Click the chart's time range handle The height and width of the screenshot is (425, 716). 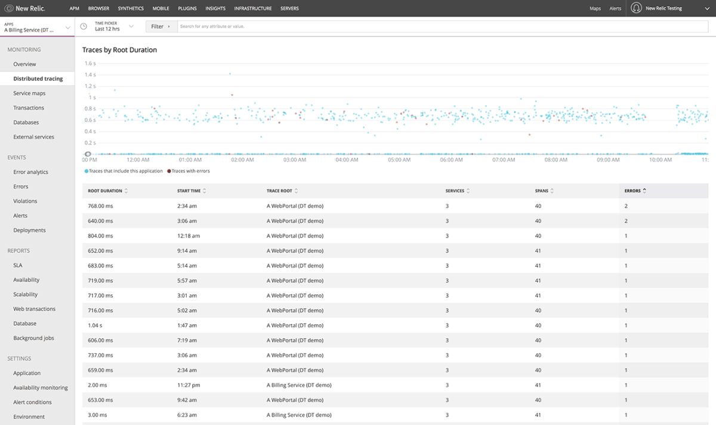(88, 154)
